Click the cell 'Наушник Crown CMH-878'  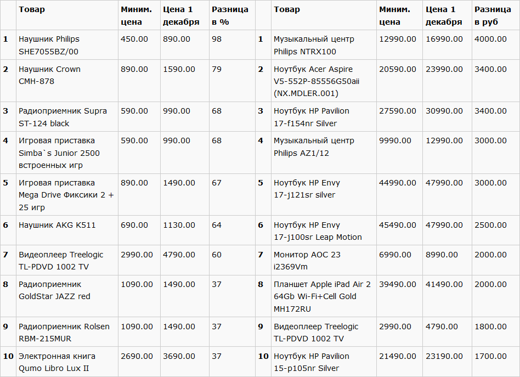(x=67, y=81)
